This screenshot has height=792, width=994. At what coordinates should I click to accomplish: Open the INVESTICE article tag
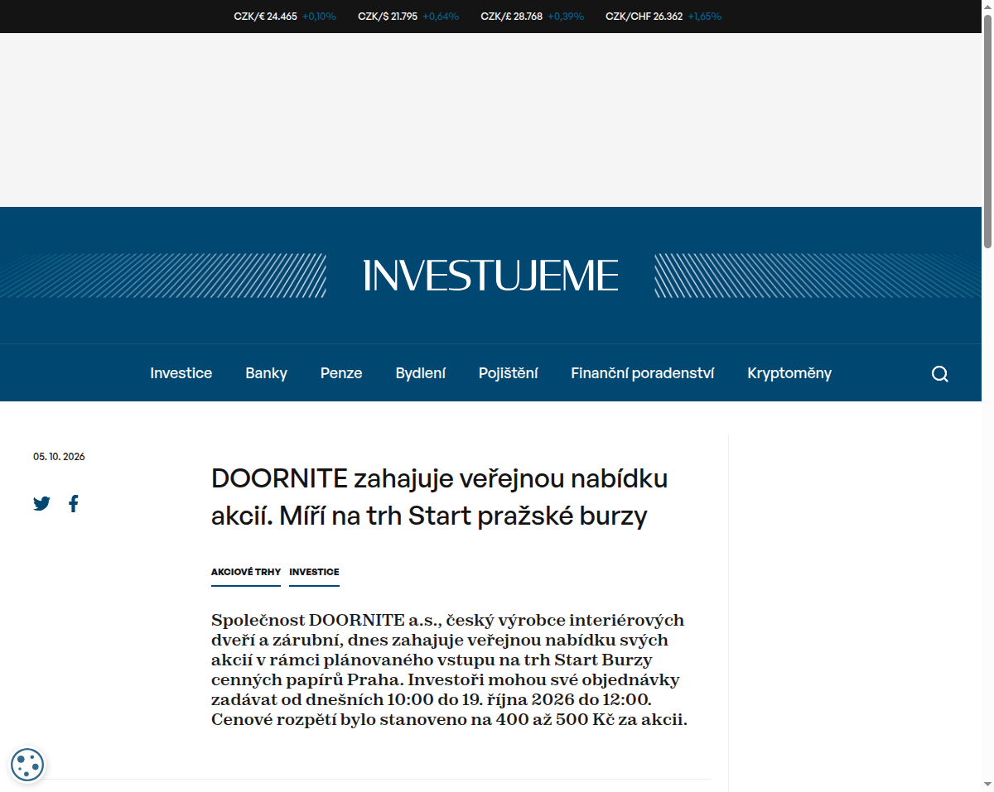314,572
